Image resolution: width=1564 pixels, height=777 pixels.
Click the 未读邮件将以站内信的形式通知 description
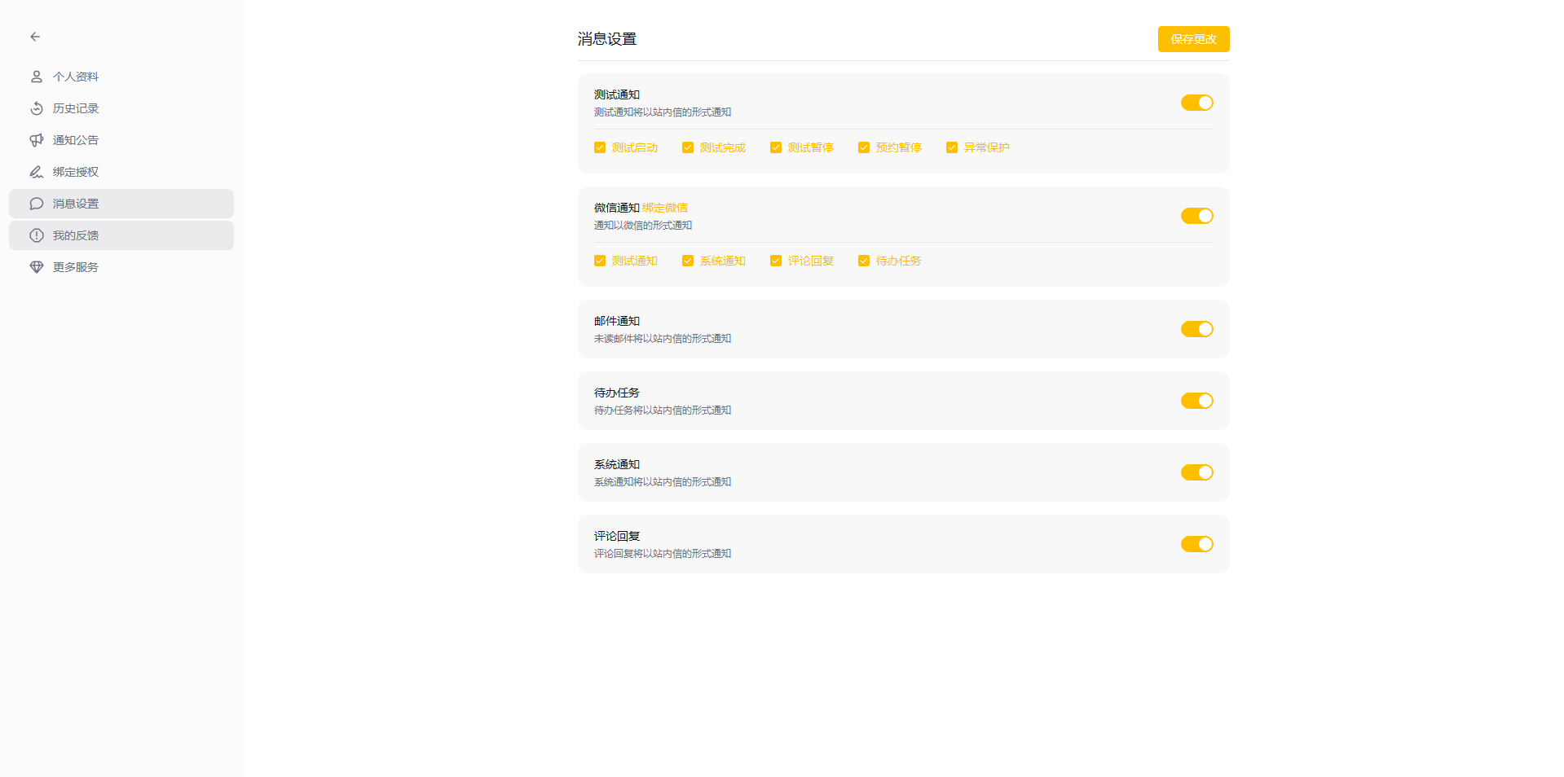tap(663, 339)
